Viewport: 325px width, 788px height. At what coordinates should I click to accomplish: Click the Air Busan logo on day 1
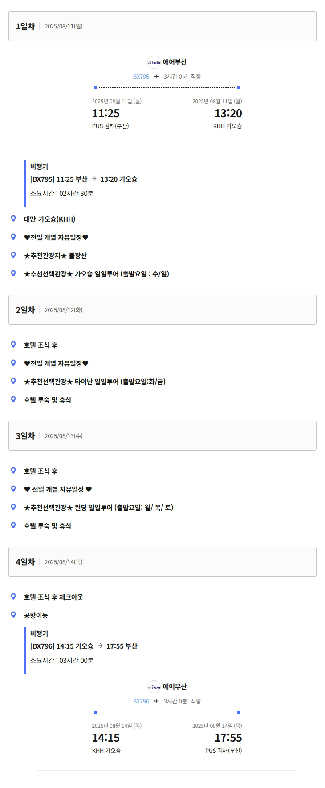tap(154, 62)
